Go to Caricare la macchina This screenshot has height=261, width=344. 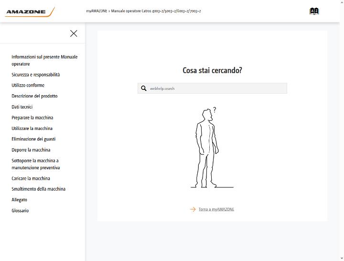(x=31, y=178)
